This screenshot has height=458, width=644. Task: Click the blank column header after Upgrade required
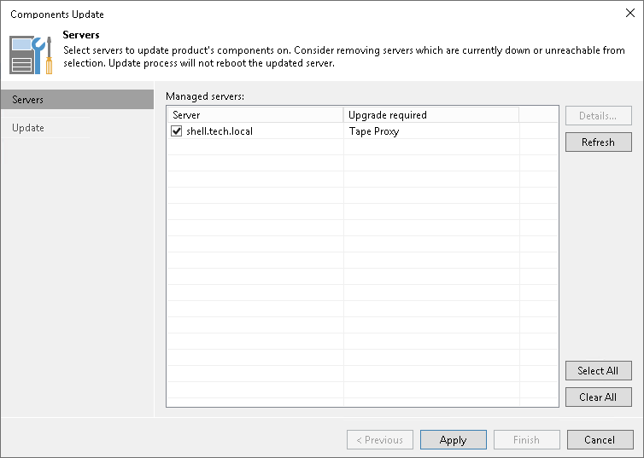tap(538, 114)
